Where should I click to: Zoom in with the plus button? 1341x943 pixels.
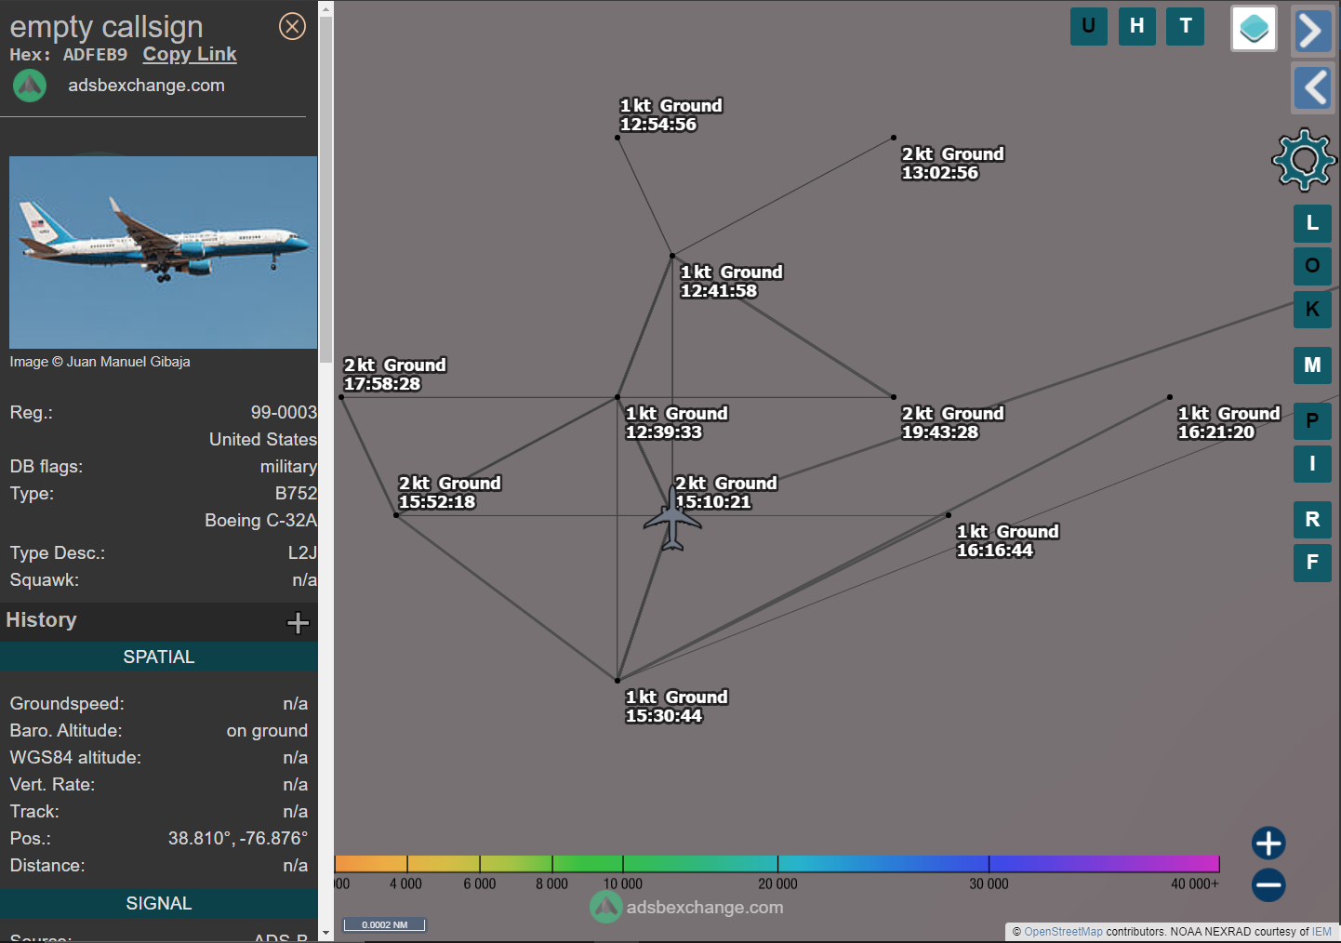(1268, 843)
